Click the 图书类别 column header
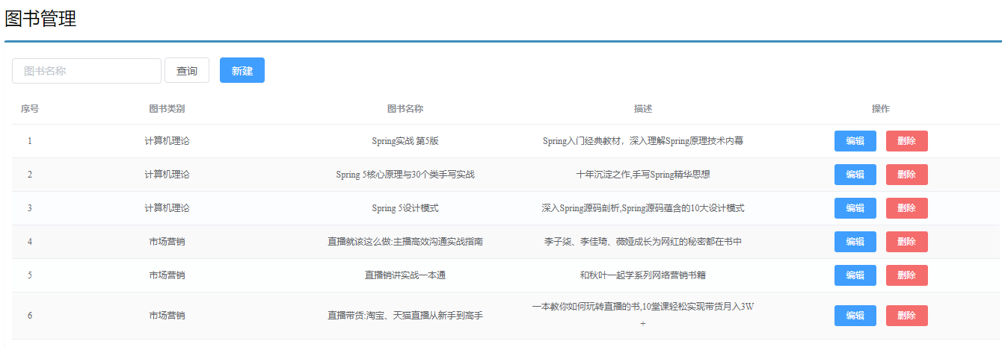1002x347 pixels. coord(167,109)
